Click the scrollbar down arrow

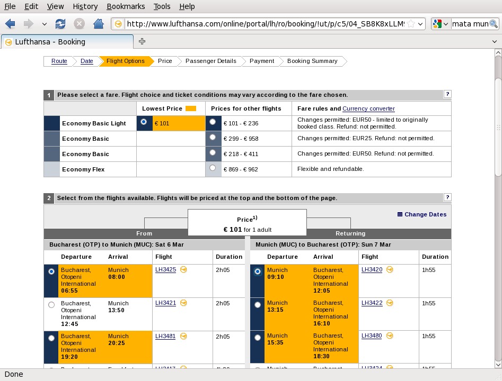tap(498, 365)
